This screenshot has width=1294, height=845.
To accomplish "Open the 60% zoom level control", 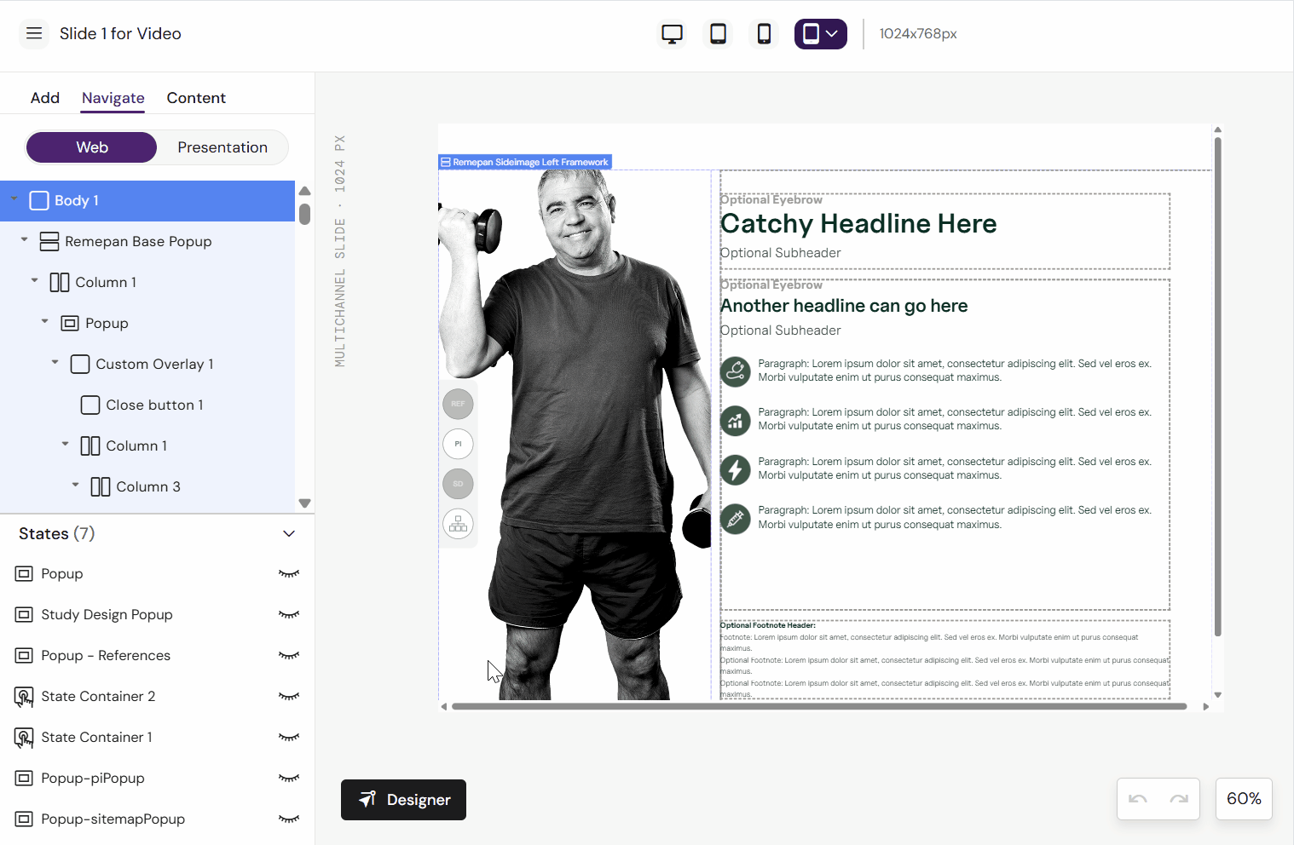I will coord(1243,799).
